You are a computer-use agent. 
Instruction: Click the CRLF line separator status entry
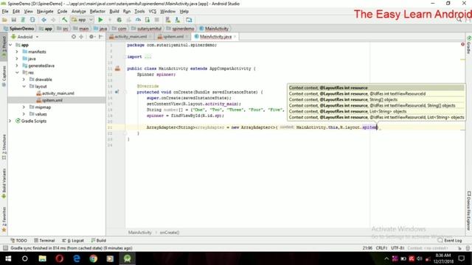pyautogui.click(x=381, y=248)
